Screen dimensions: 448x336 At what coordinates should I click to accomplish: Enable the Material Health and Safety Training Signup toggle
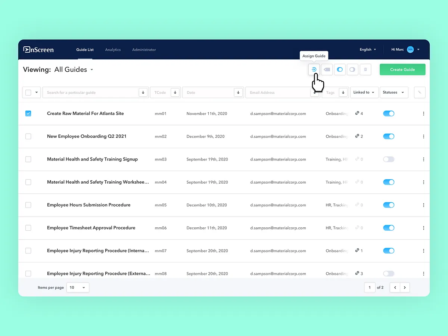[x=388, y=159]
